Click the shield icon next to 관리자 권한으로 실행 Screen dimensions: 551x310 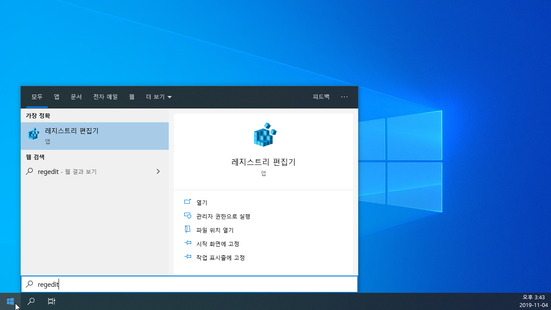point(187,216)
